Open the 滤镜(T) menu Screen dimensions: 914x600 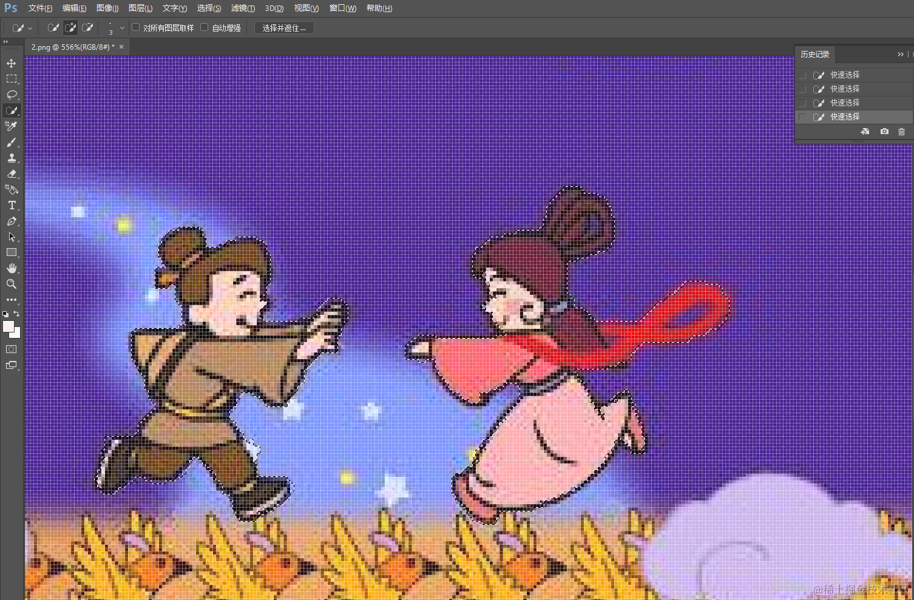pyautogui.click(x=243, y=8)
